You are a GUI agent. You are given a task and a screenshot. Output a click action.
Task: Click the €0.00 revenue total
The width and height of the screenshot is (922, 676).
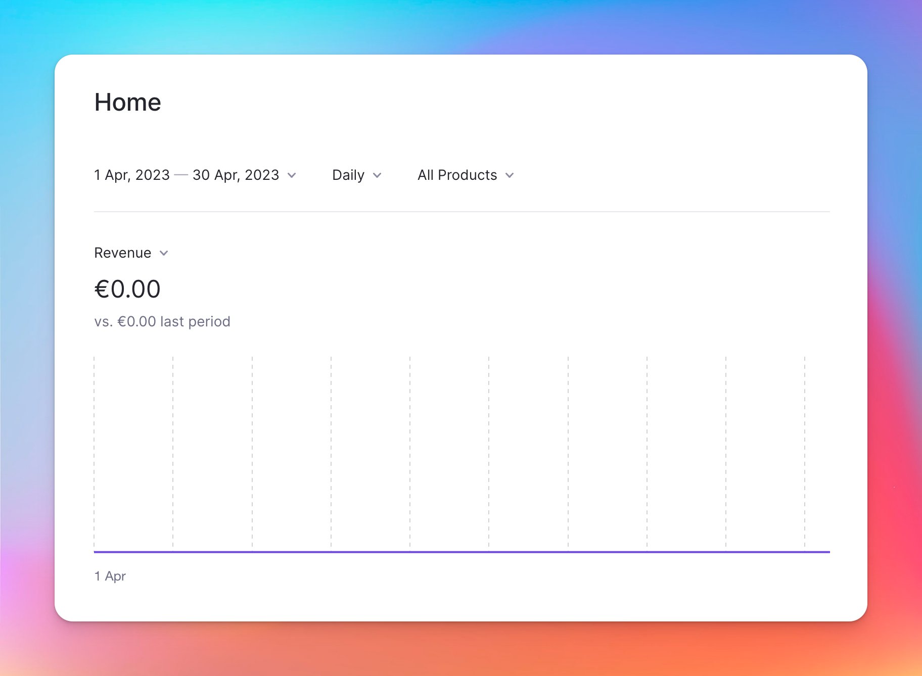click(127, 289)
